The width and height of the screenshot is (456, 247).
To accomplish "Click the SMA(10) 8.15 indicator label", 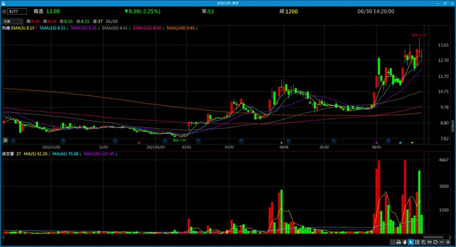I will tap(54, 28).
